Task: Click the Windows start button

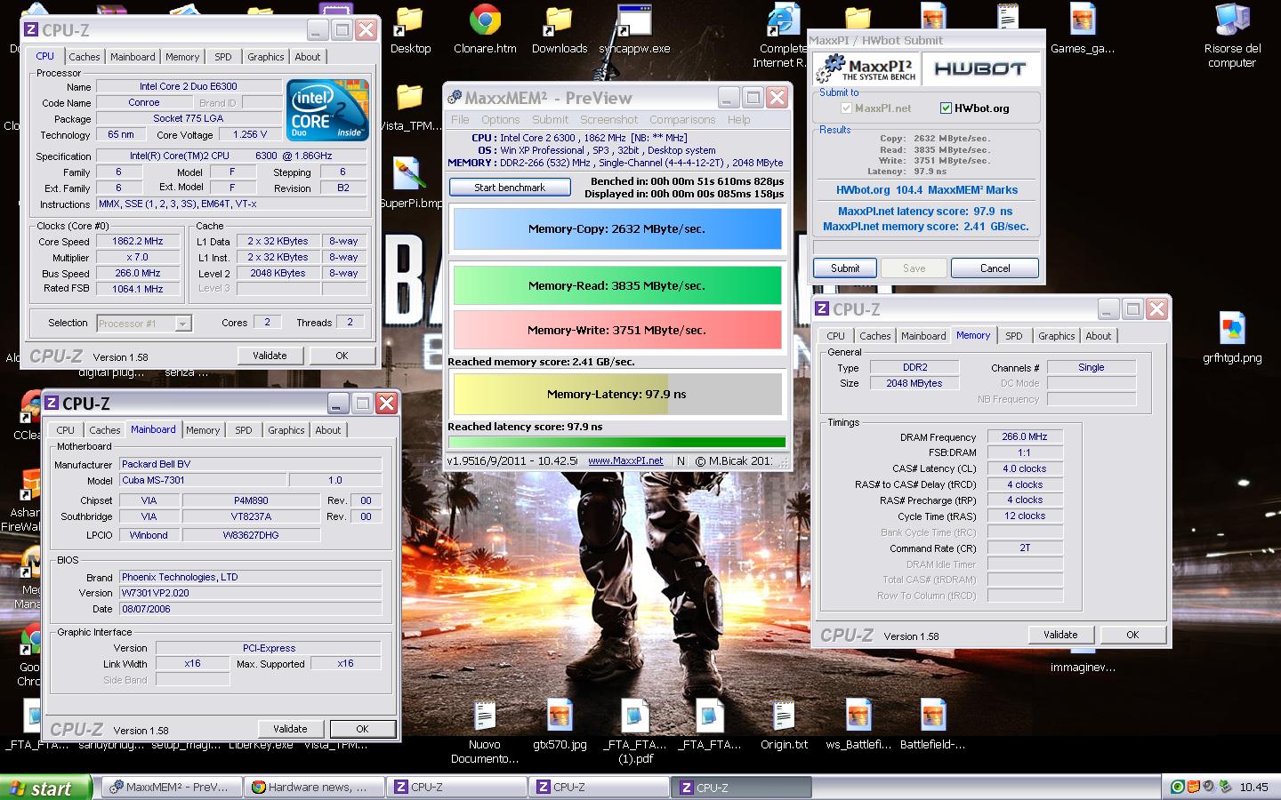Action: [45, 788]
